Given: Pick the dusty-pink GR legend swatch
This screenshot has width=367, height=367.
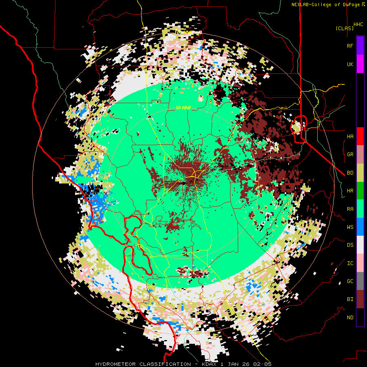Looking at the screenshot, I should click(360, 155).
